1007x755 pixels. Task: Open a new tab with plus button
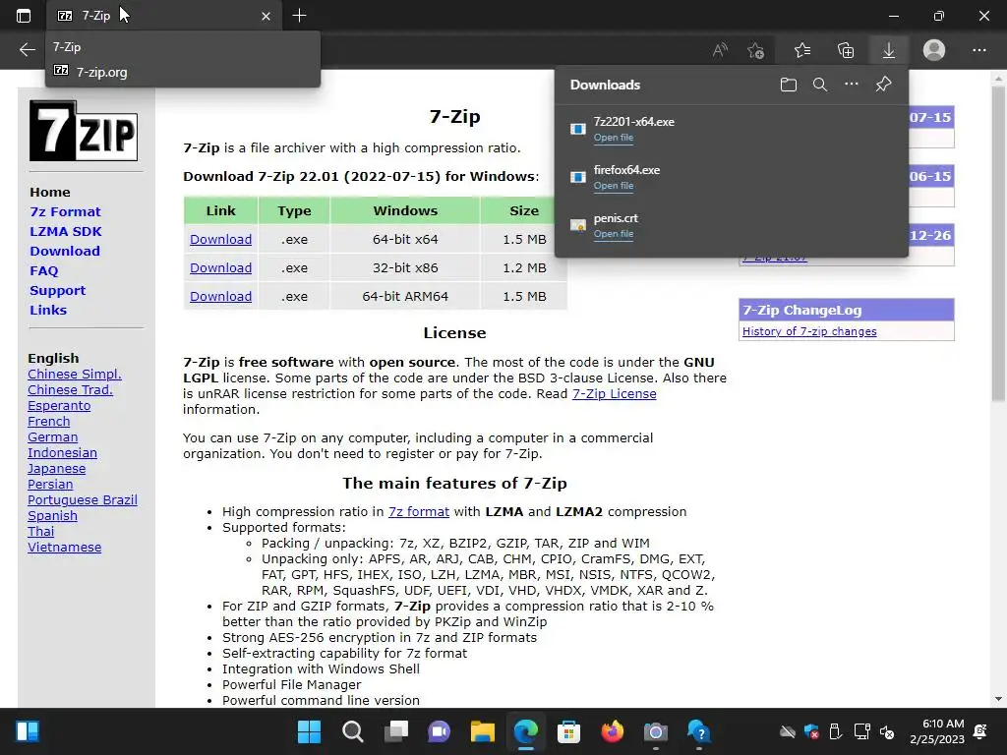coord(299,16)
